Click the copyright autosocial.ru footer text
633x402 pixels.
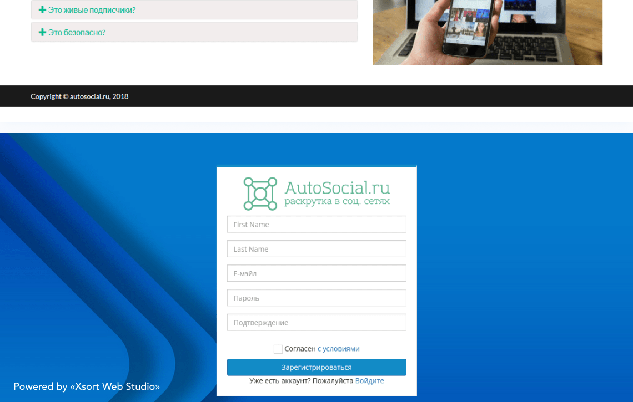[x=79, y=96]
